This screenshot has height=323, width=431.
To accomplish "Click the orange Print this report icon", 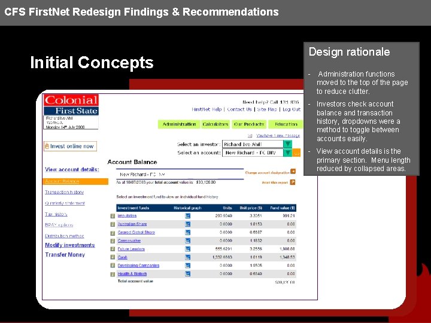I will (293, 182).
